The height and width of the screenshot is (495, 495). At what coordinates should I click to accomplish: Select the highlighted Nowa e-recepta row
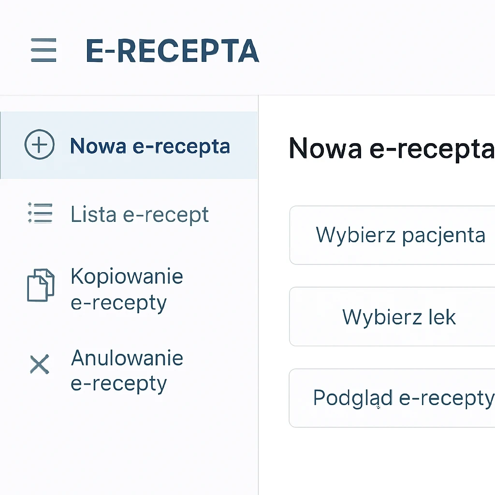click(129, 145)
